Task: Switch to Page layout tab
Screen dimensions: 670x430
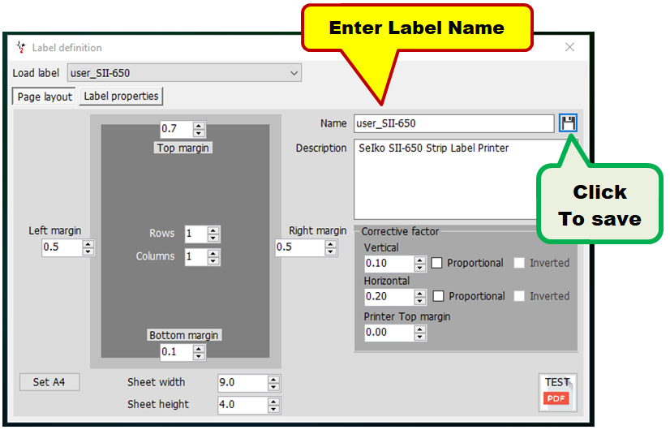Action: pyautogui.click(x=45, y=97)
